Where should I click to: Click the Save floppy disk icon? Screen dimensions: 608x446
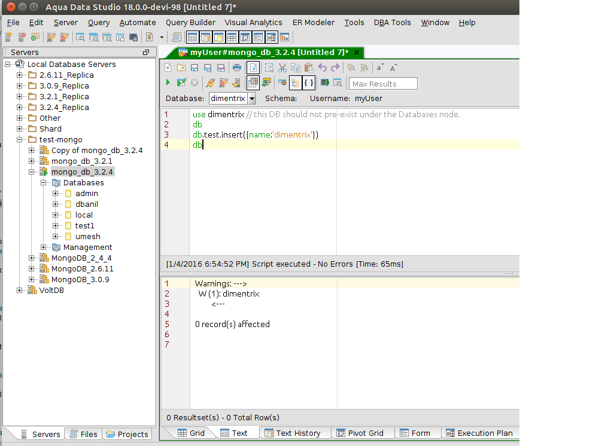click(194, 68)
